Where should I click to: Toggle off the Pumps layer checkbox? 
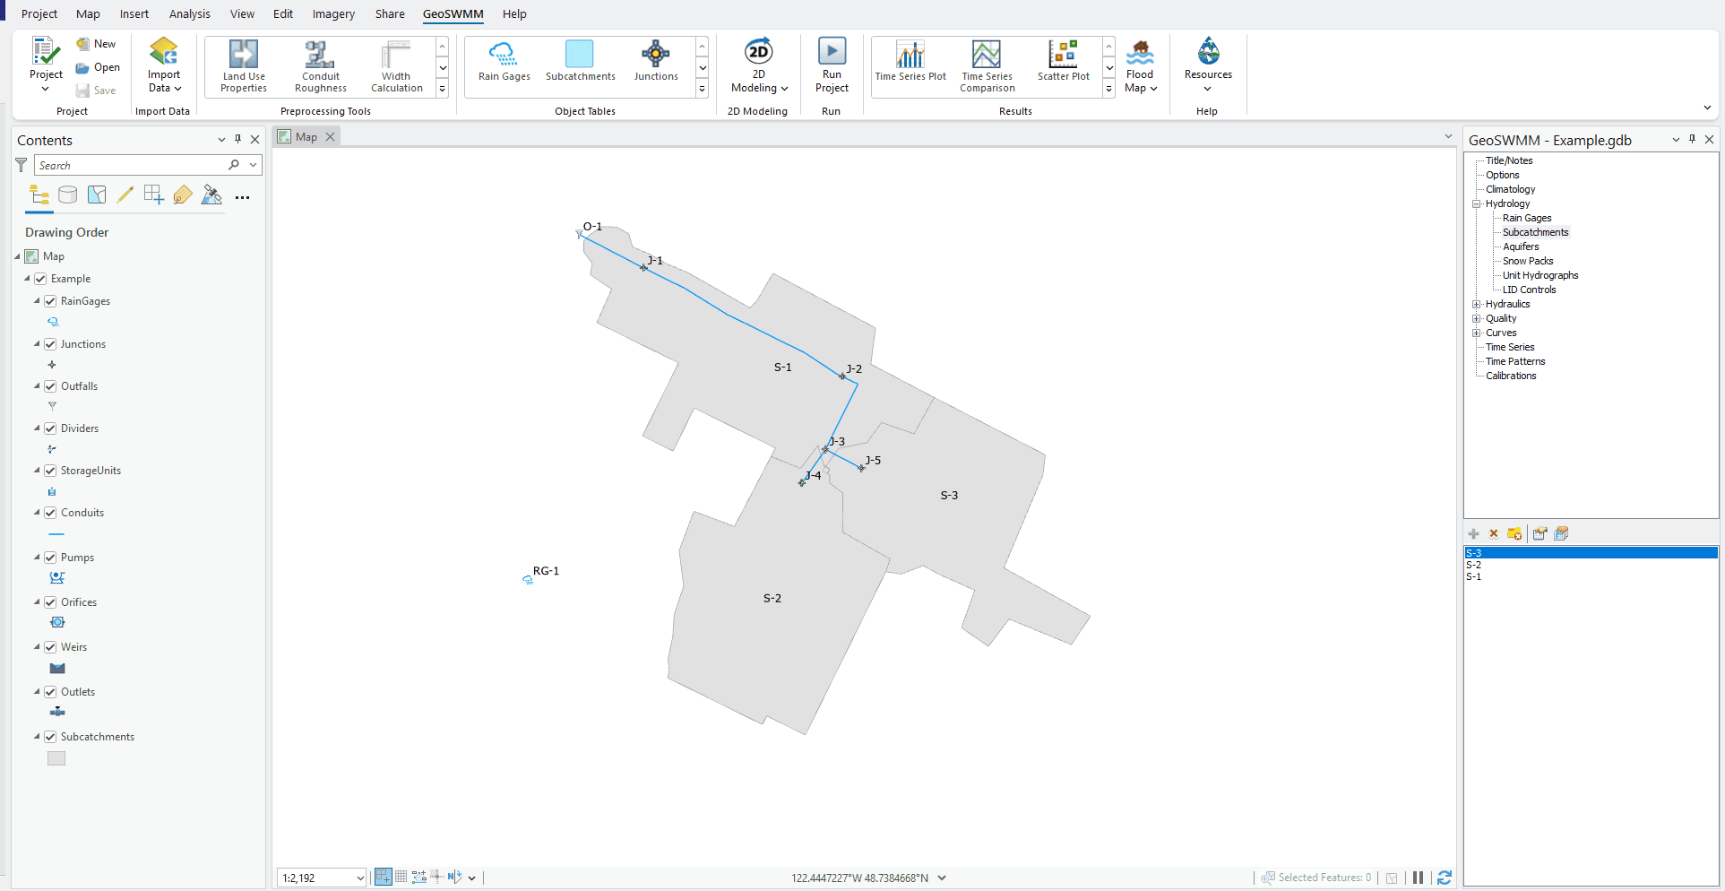(x=51, y=557)
